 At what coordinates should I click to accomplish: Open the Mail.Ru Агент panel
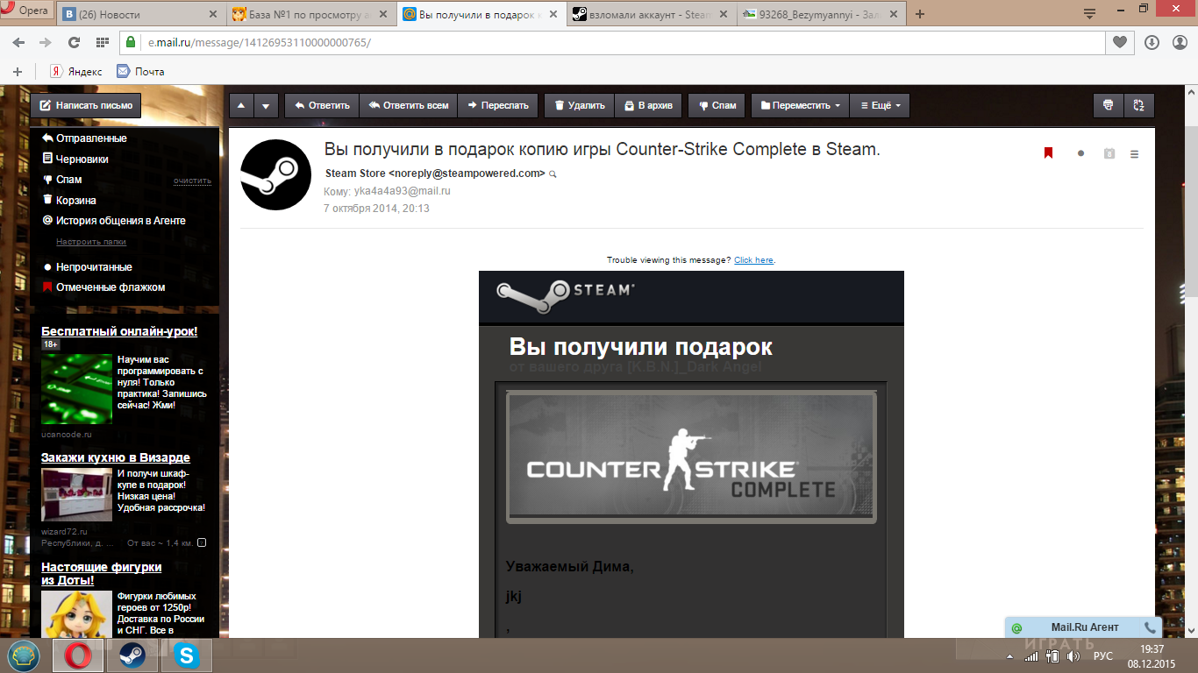click(x=1084, y=627)
